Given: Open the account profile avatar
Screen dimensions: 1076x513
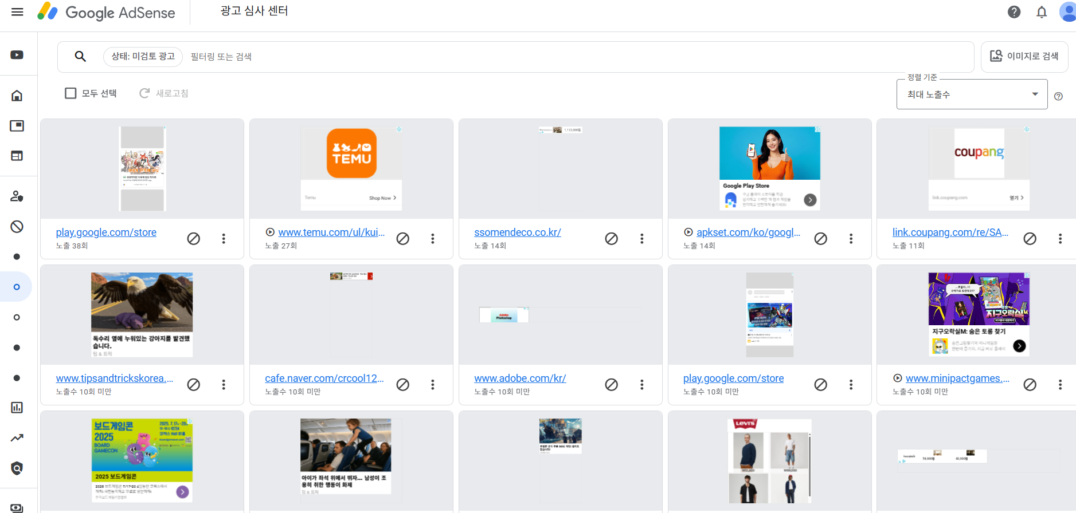Looking at the screenshot, I should 1067,12.
